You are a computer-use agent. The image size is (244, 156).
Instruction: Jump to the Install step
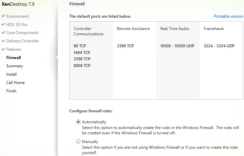[x=12, y=74]
